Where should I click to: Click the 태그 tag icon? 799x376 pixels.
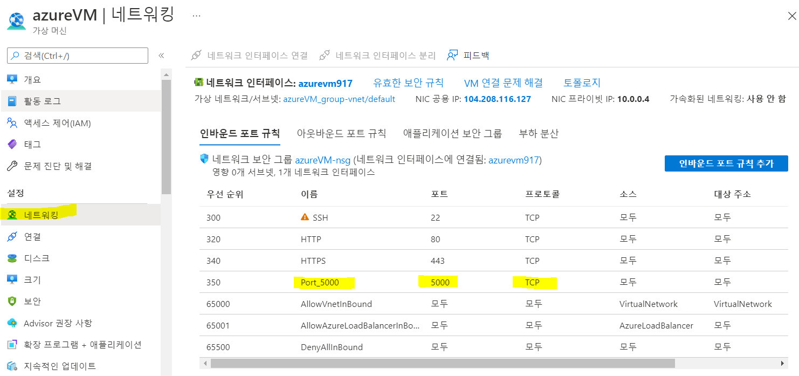tap(12, 145)
